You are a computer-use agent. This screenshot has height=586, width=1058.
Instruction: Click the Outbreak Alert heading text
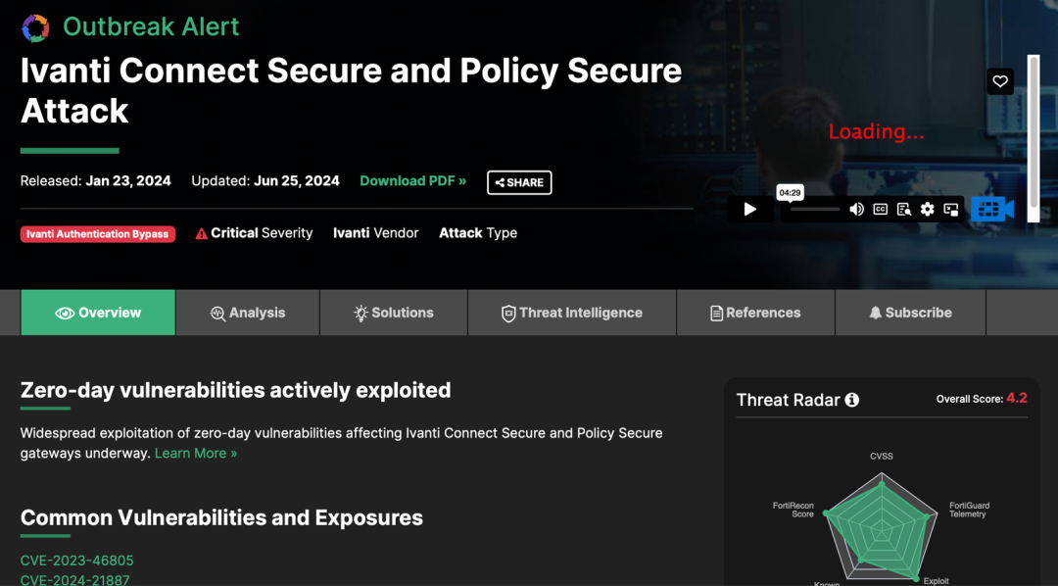coord(151,26)
